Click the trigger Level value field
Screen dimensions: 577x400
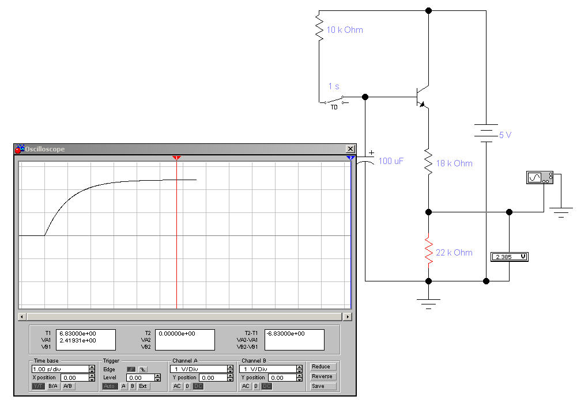click(140, 378)
